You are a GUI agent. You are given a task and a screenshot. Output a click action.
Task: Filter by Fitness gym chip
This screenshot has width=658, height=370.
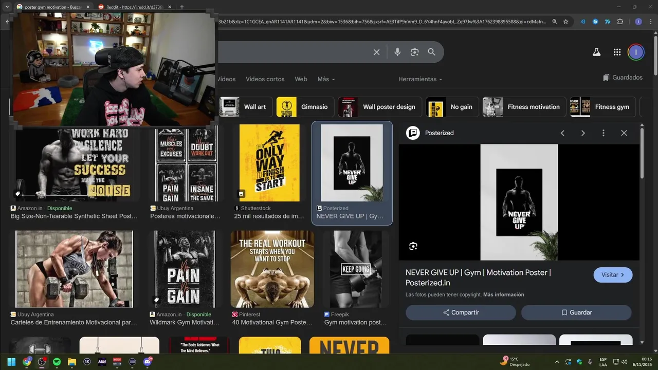point(602,107)
